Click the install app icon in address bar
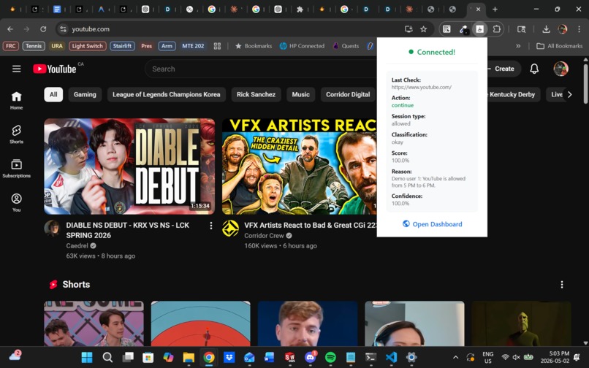Image resolution: width=589 pixels, height=368 pixels. click(x=408, y=29)
